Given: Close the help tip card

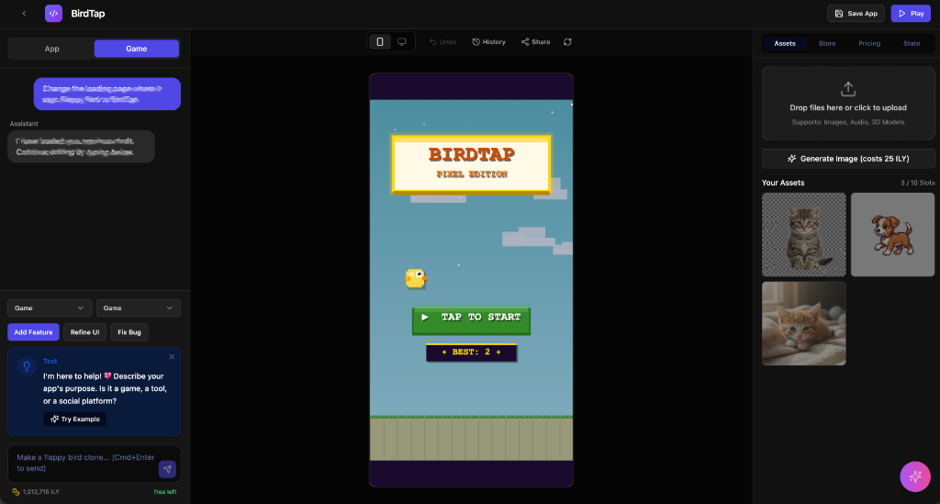Looking at the screenshot, I should [172, 356].
